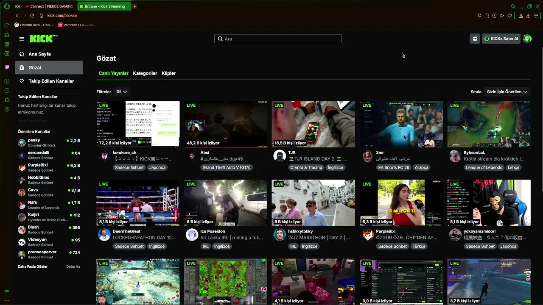Click Daha Fazla Göster under recommended channels
Image resolution: width=543 pixels, height=305 pixels.
click(33, 266)
